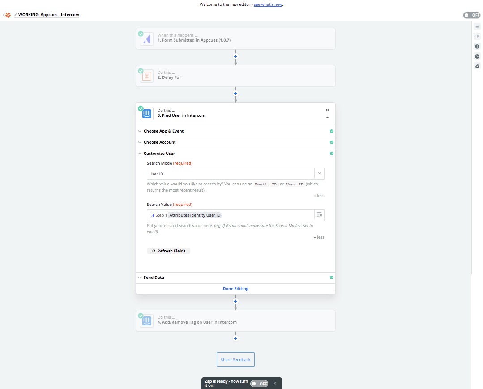The height and width of the screenshot is (389, 483).
Task: Open the Search Mode dropdown arrow
Action: [x=320, y=173]
